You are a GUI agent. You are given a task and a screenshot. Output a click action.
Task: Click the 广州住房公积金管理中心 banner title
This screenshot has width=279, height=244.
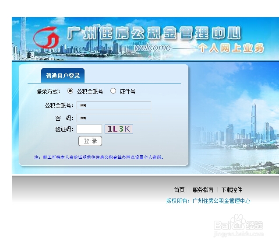(x=154, y=33)
